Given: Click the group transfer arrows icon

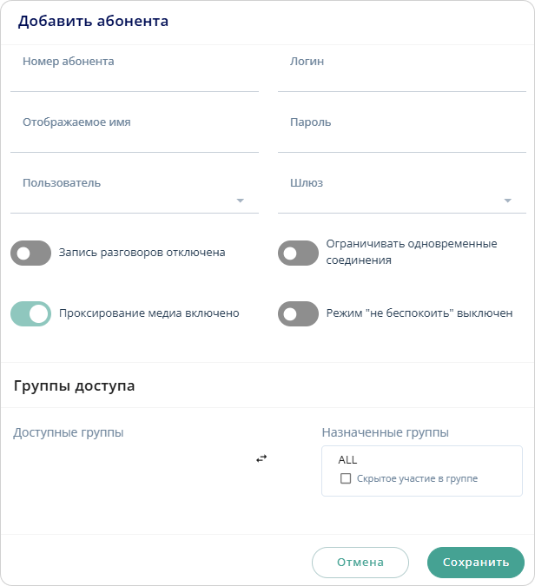Looking at the screenshot, I should [x=261, y=458].
